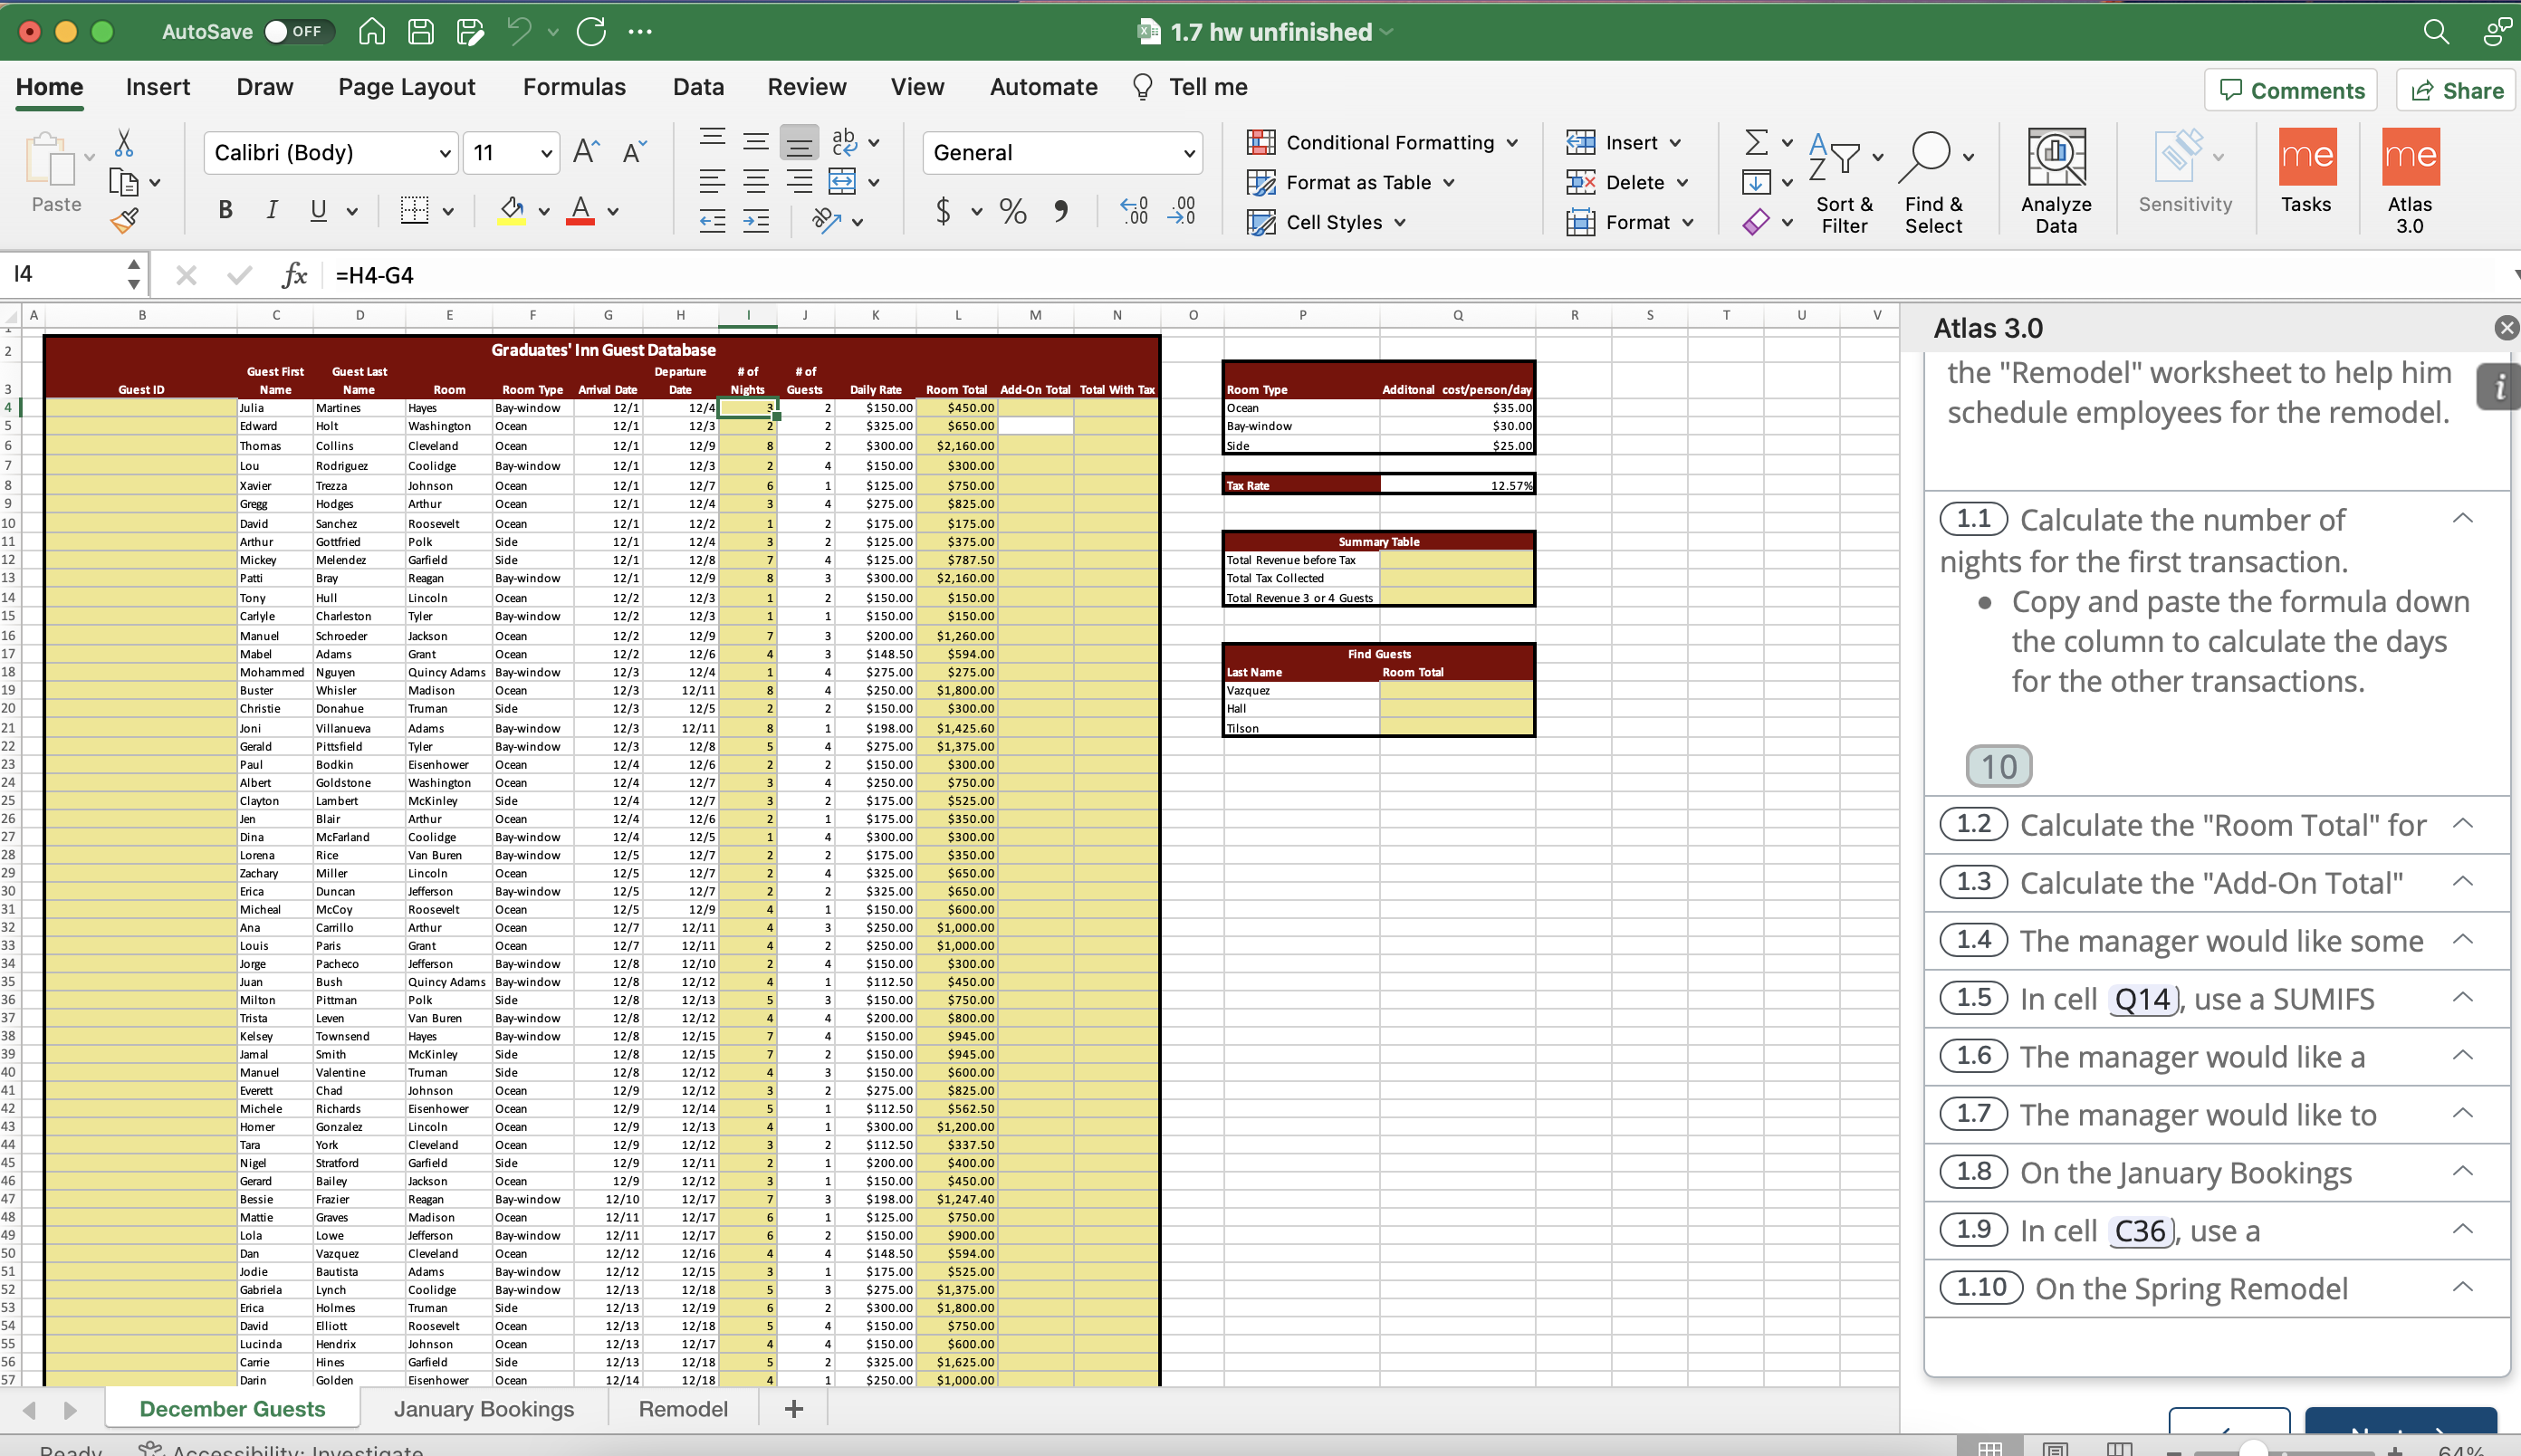Switch to Page Layout view in status bar
Screen dimensions: 2521x1456
coord(2056,1448)
